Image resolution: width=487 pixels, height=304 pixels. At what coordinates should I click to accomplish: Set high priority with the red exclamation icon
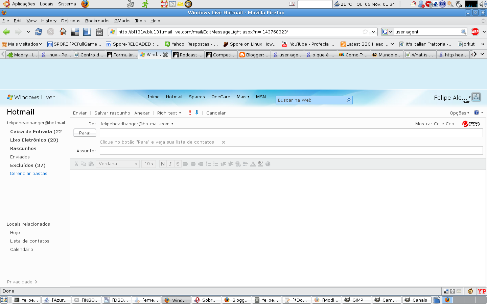point(190,113)
